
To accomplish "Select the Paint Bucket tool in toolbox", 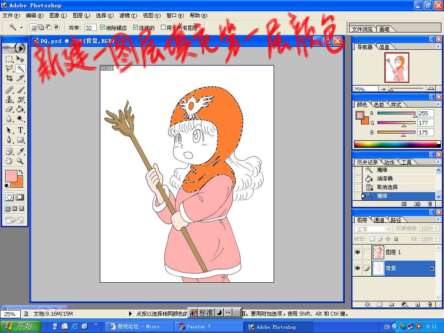I will click(x=20, y=109).
